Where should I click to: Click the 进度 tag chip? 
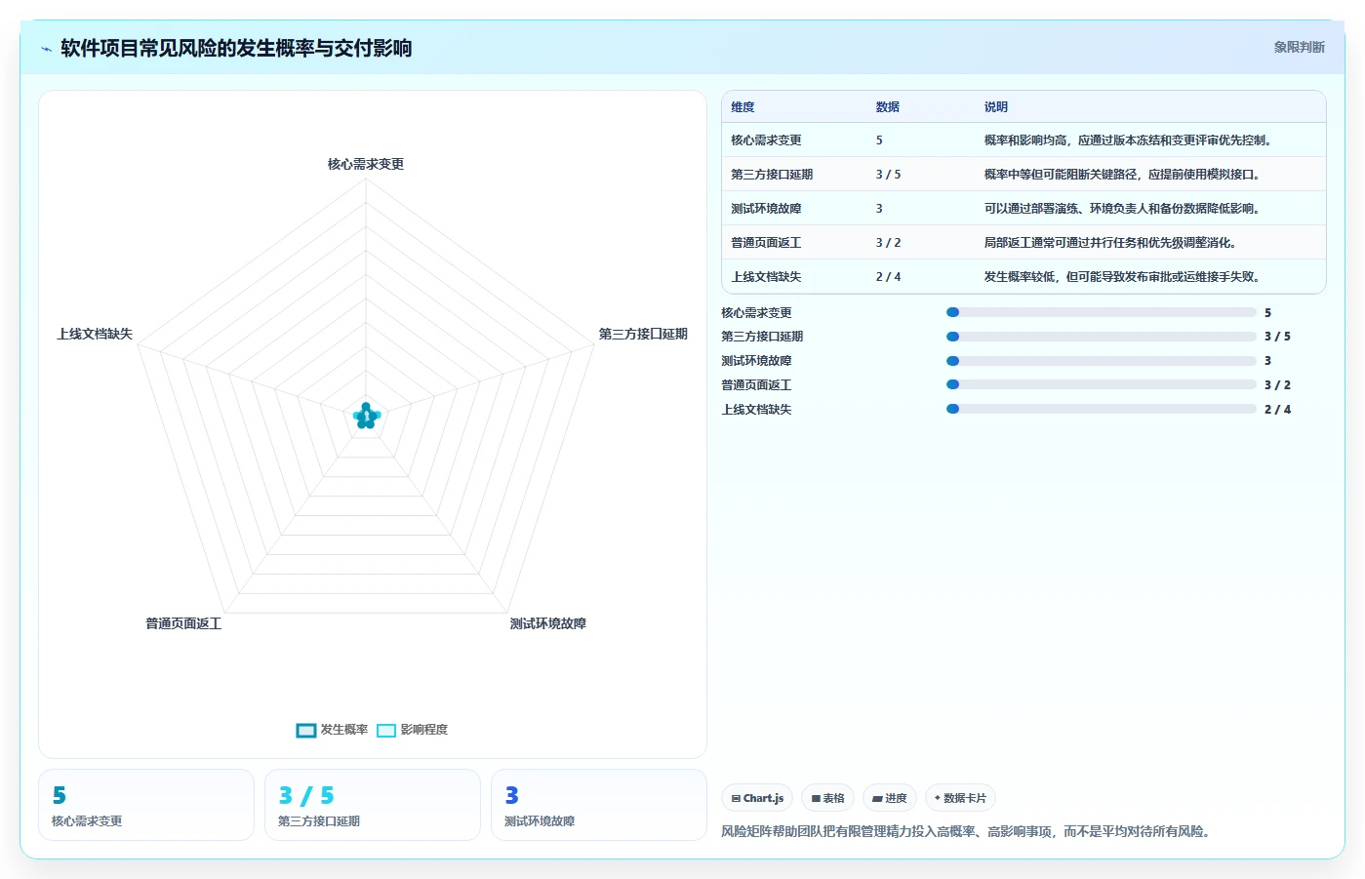pos(890,798)
